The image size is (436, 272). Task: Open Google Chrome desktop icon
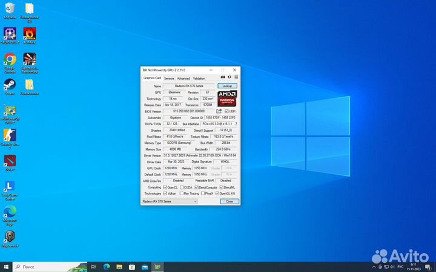(10, 60)
